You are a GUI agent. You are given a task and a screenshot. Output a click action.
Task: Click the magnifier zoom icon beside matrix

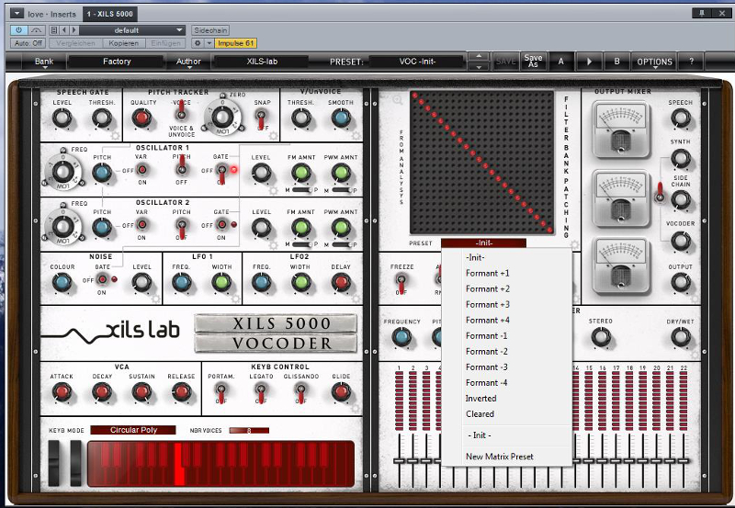click(398, 99)
